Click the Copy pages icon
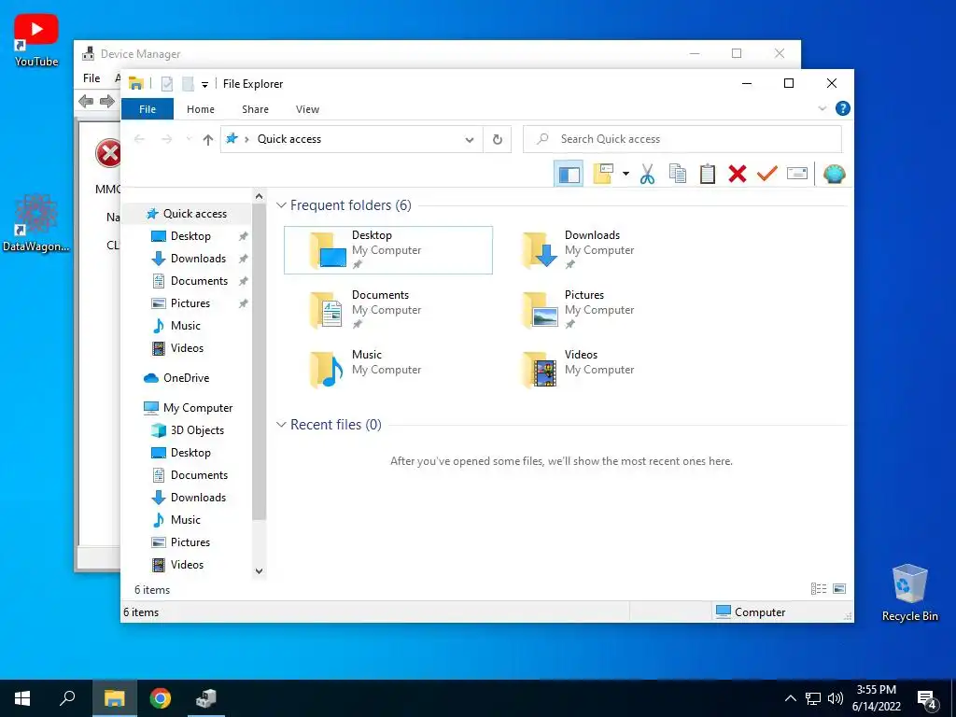 point(678,175)
